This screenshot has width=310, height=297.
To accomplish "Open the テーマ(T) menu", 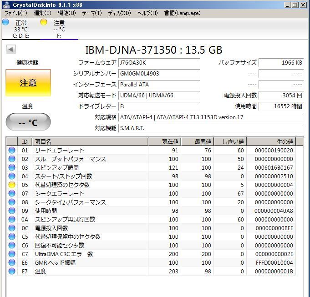I will (x=92, y=13).
